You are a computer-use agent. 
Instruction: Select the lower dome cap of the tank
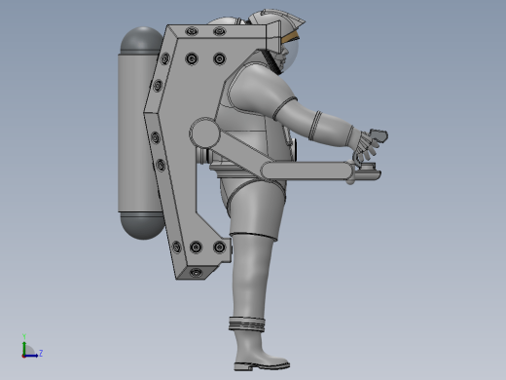143,226
